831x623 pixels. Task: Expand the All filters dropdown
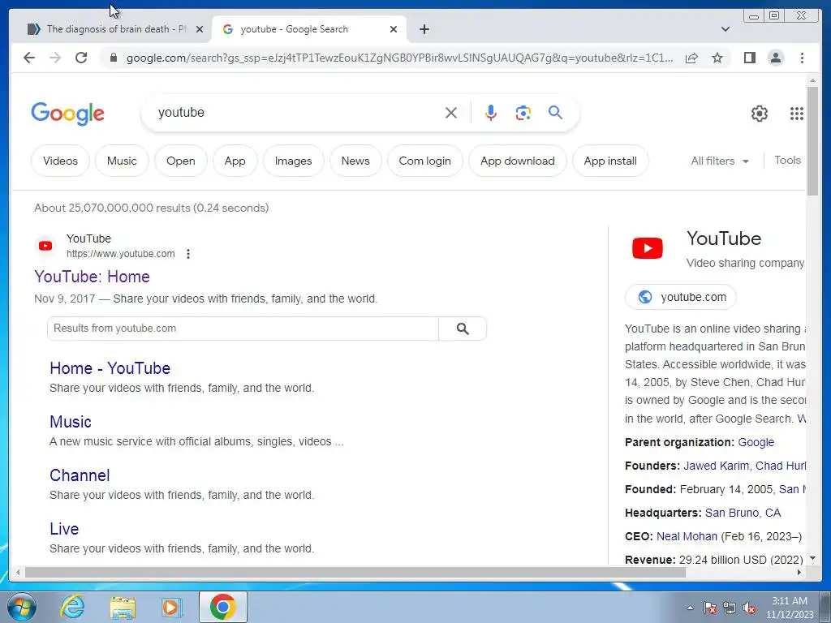coord(720,161)
